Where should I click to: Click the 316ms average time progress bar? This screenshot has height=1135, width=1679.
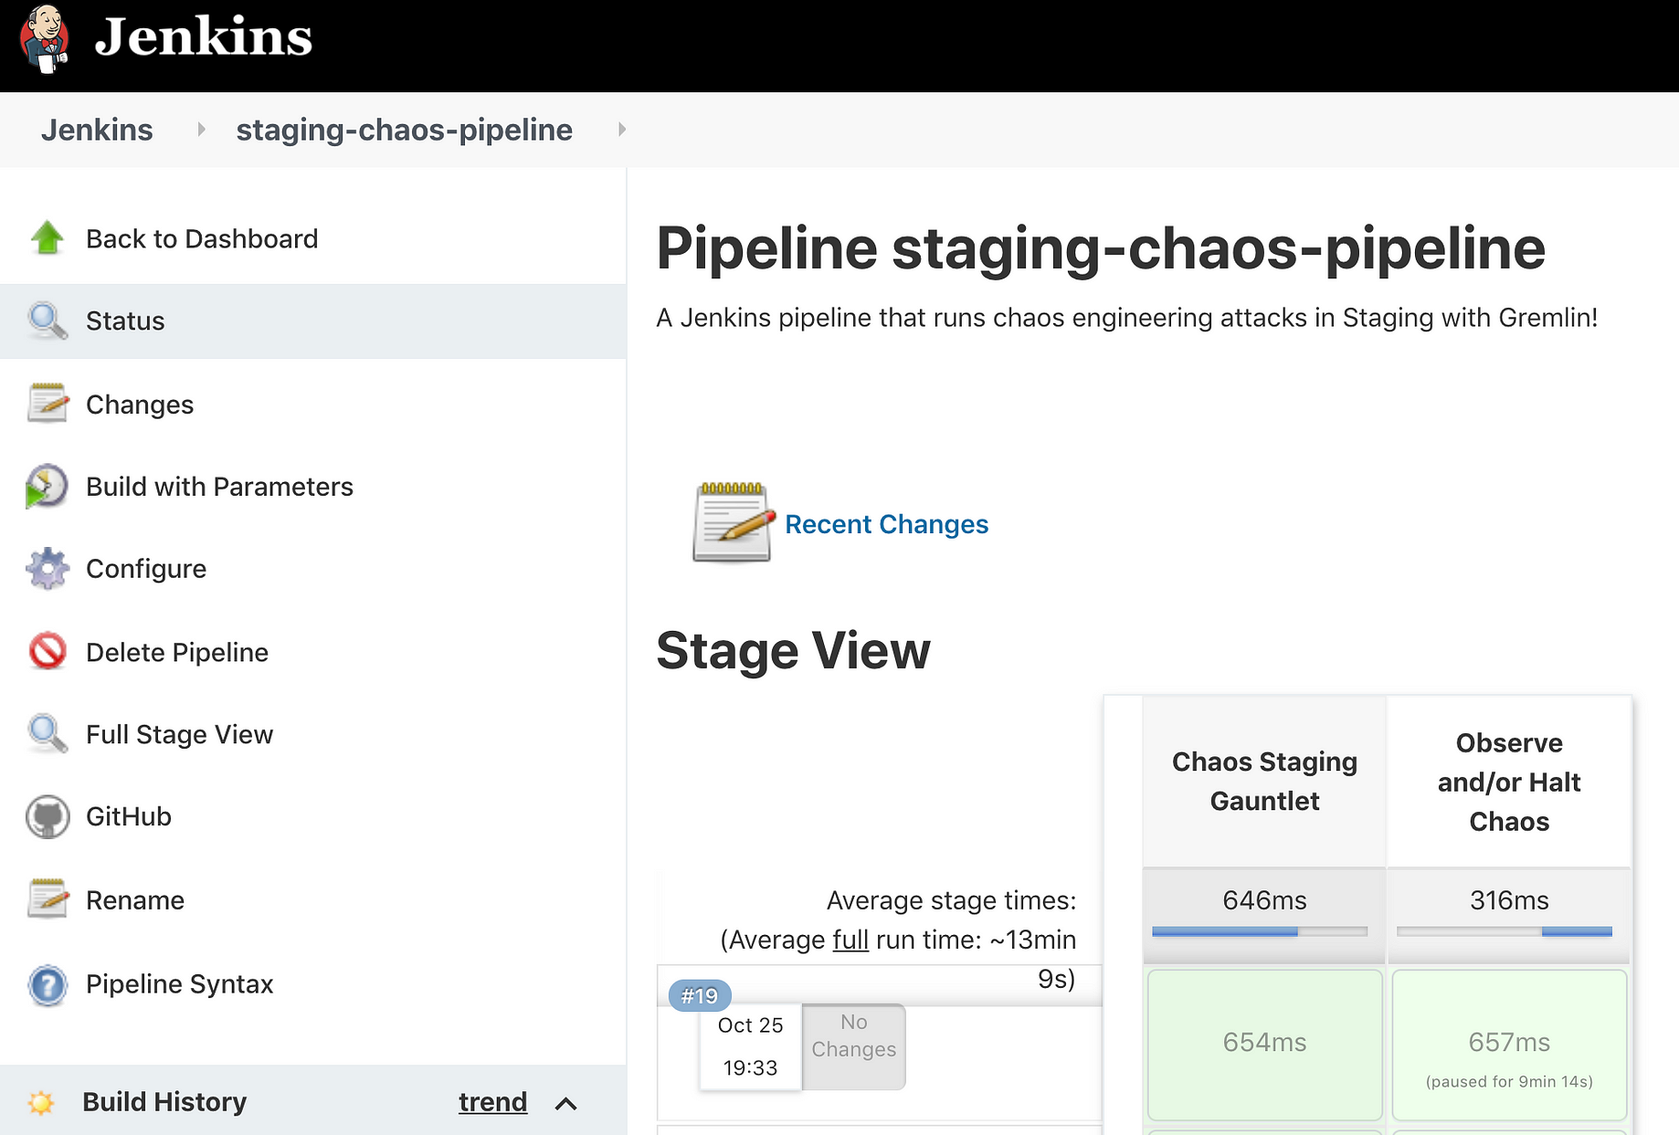point(1505,931)
